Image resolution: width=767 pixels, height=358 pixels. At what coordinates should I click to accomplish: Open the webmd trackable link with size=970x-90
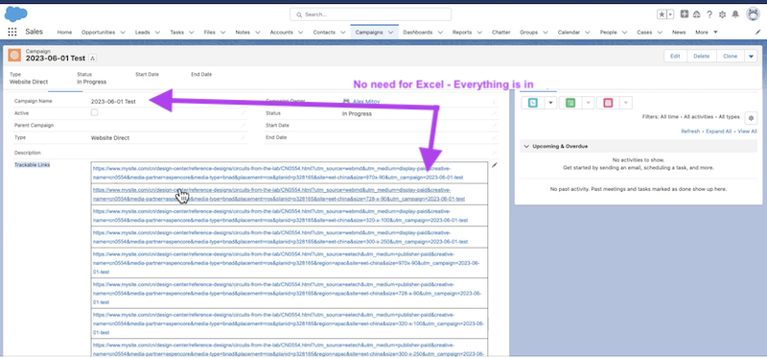[278, 173]
